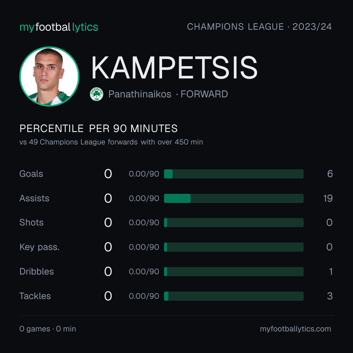Screen dimensions: 353x353
Task: Select the Panathinaikos team name text
Action: click(140, 94)
